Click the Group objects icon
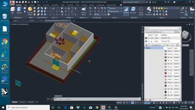 point(182,10)
